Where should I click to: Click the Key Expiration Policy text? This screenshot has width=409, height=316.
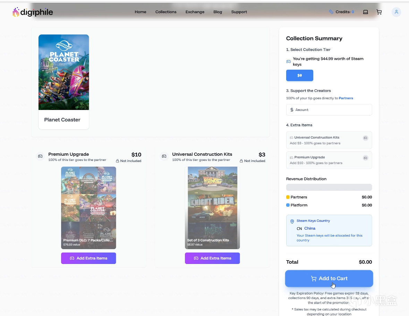pos(329,298)
